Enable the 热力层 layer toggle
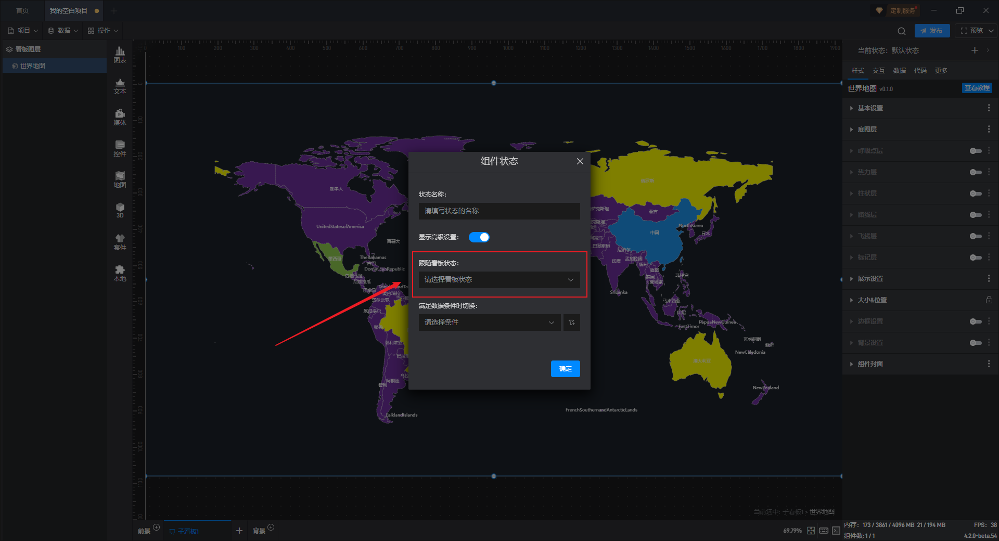This screenshot has height=541, width=999. coord(975,172)
